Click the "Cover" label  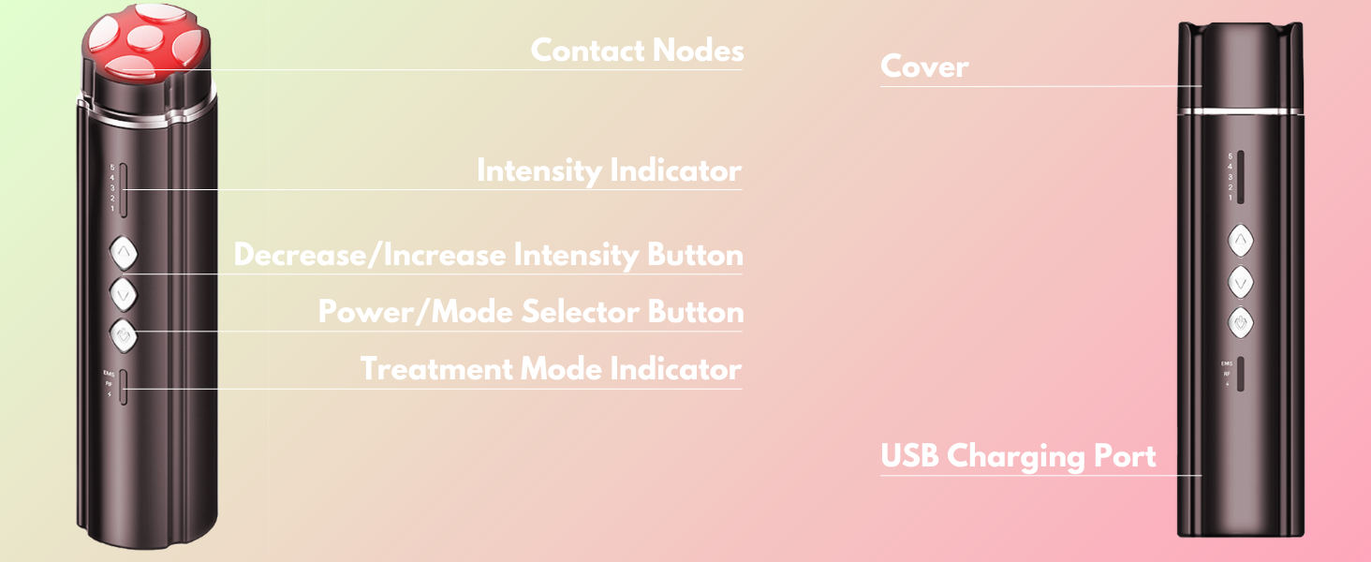pyautogui.click(x=924, y=67)
